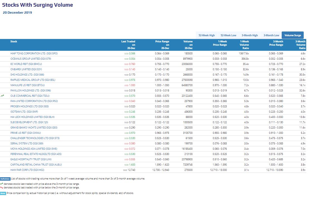This screenshot has height=199, width=309.
Task: Open ONEAPEX LIMITED stock link
Action: pyautogui.click(x=26, y=69)
